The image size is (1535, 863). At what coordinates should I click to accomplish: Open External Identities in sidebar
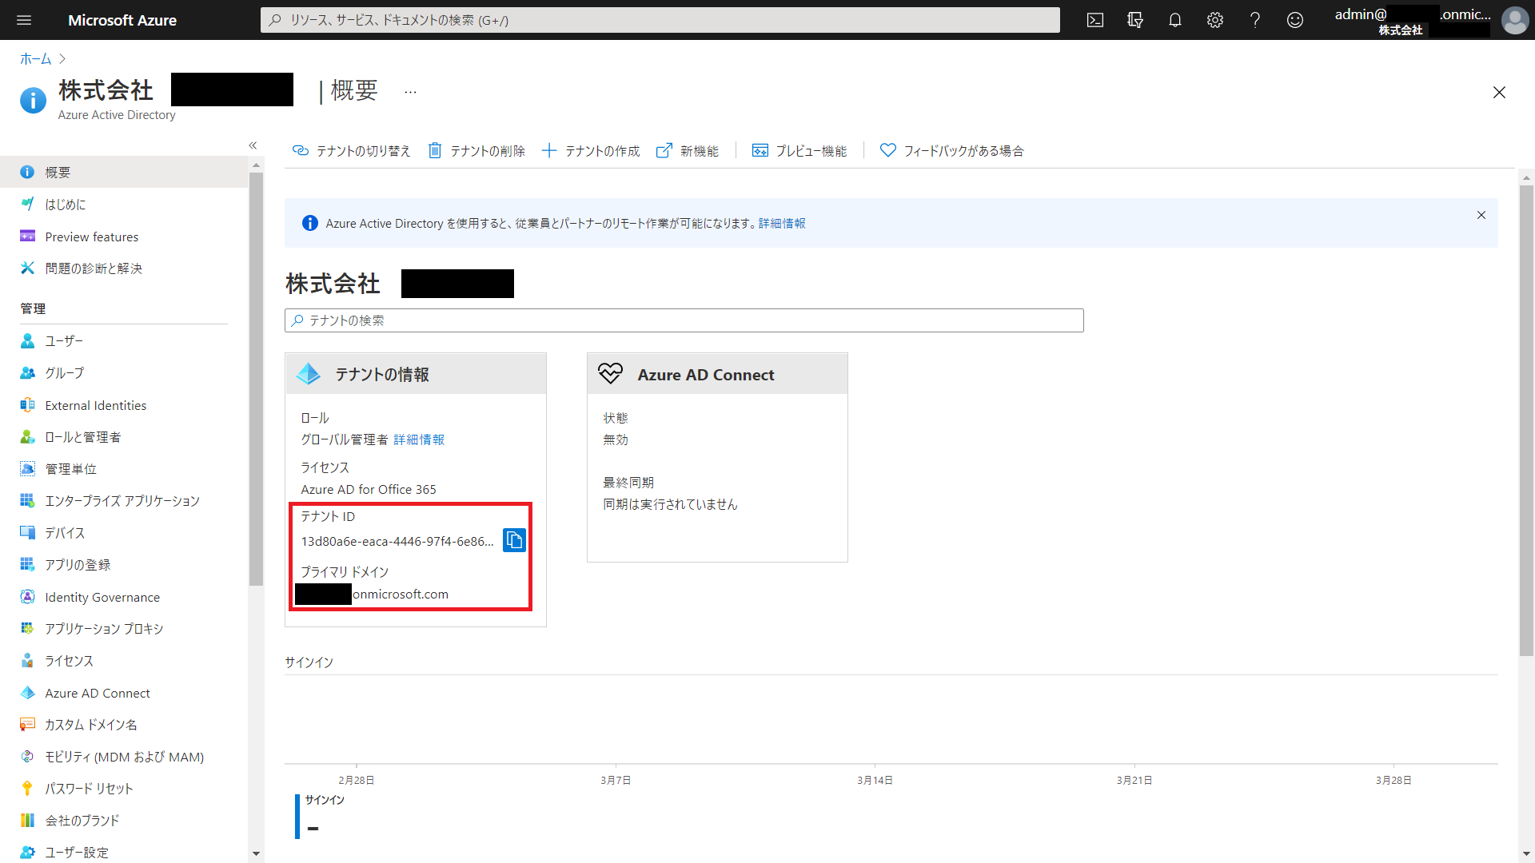click(124, 405)
